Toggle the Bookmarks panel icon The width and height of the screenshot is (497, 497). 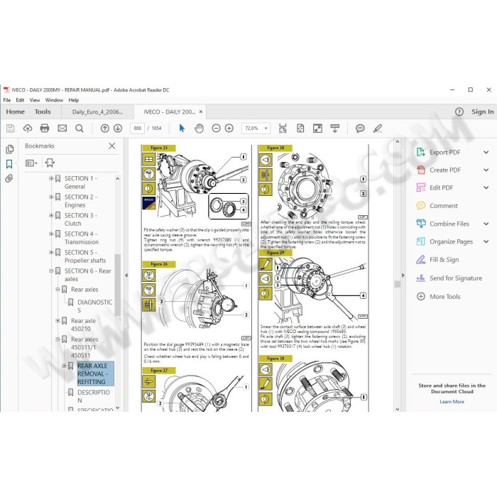tap(9, 164)
